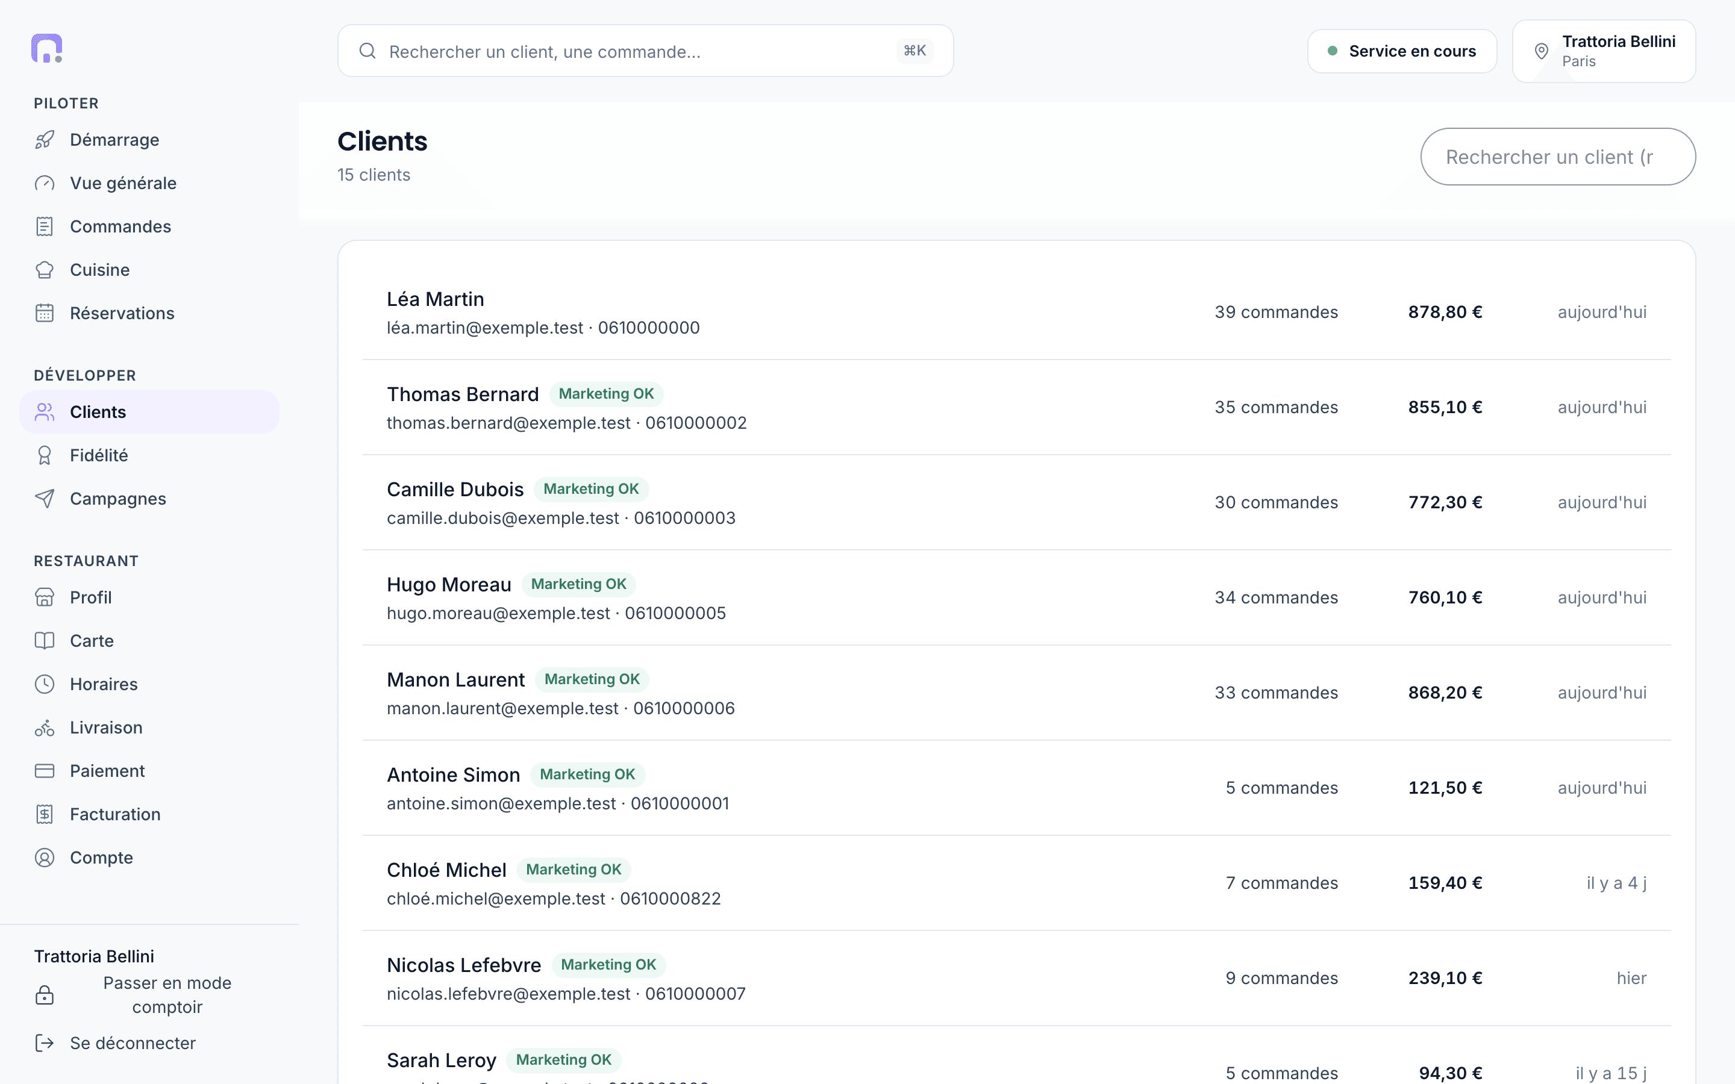Click the storefront icon beside Profil
Image resolution: width=1735 pixels, height=1084 pixels.
point(45,597)
